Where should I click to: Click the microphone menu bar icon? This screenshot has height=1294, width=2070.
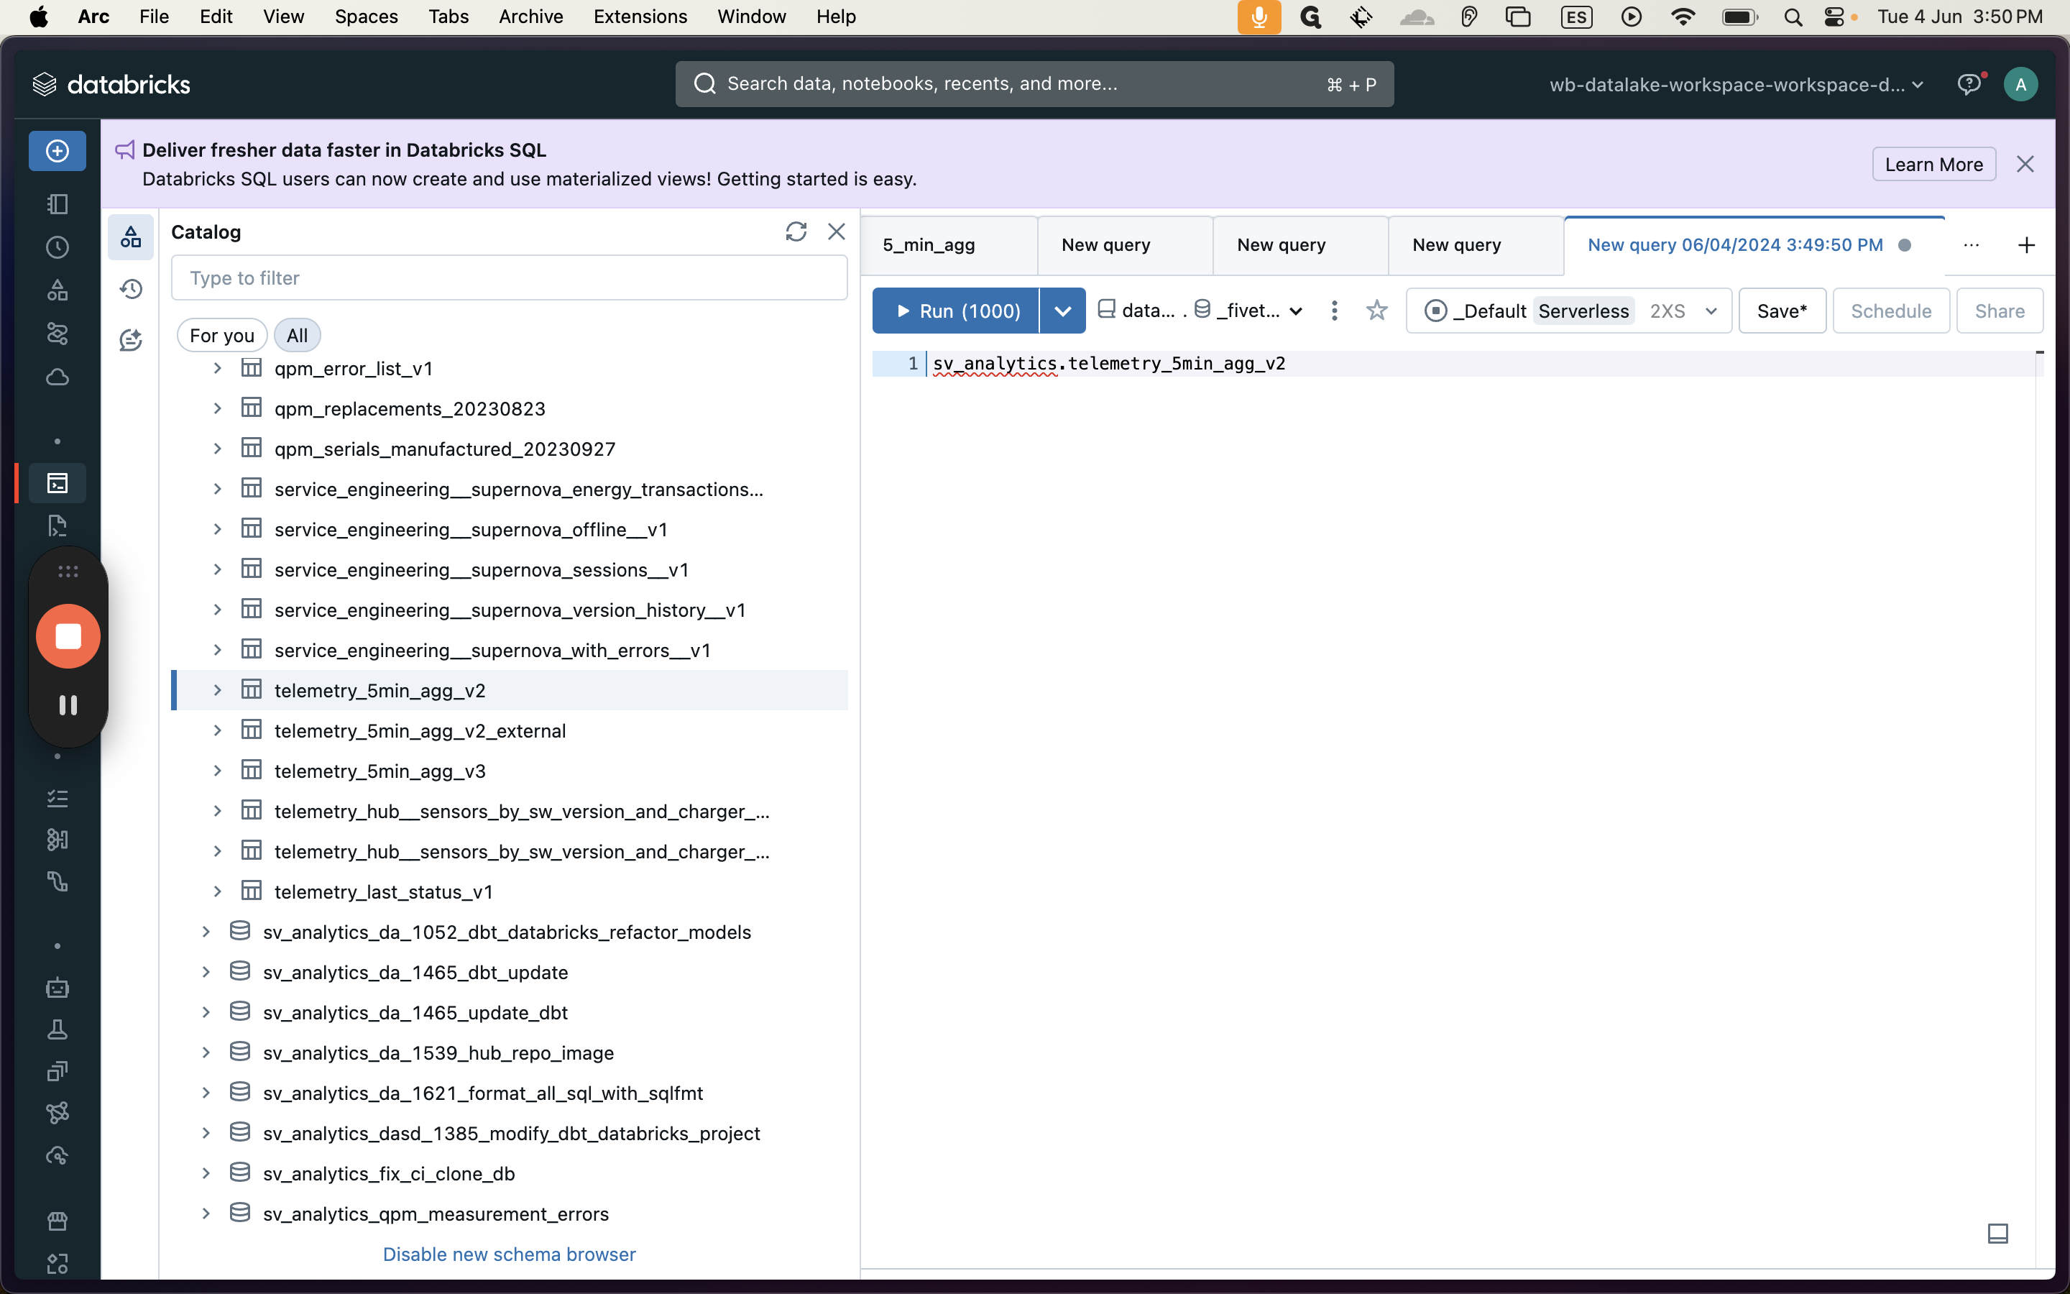(1259, 17)
